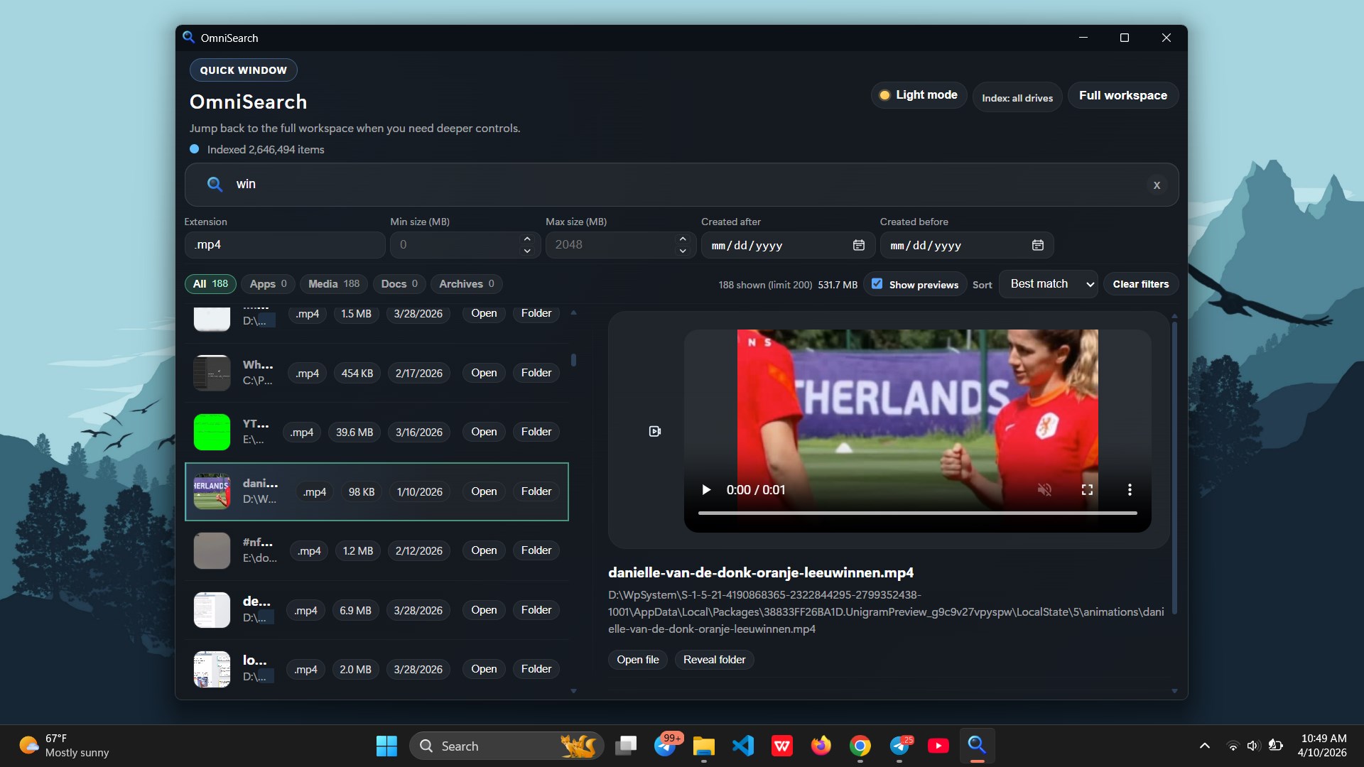Screen dimensions: 1364x767
Task: Filter results by Media tab
Action: [334, 284]
